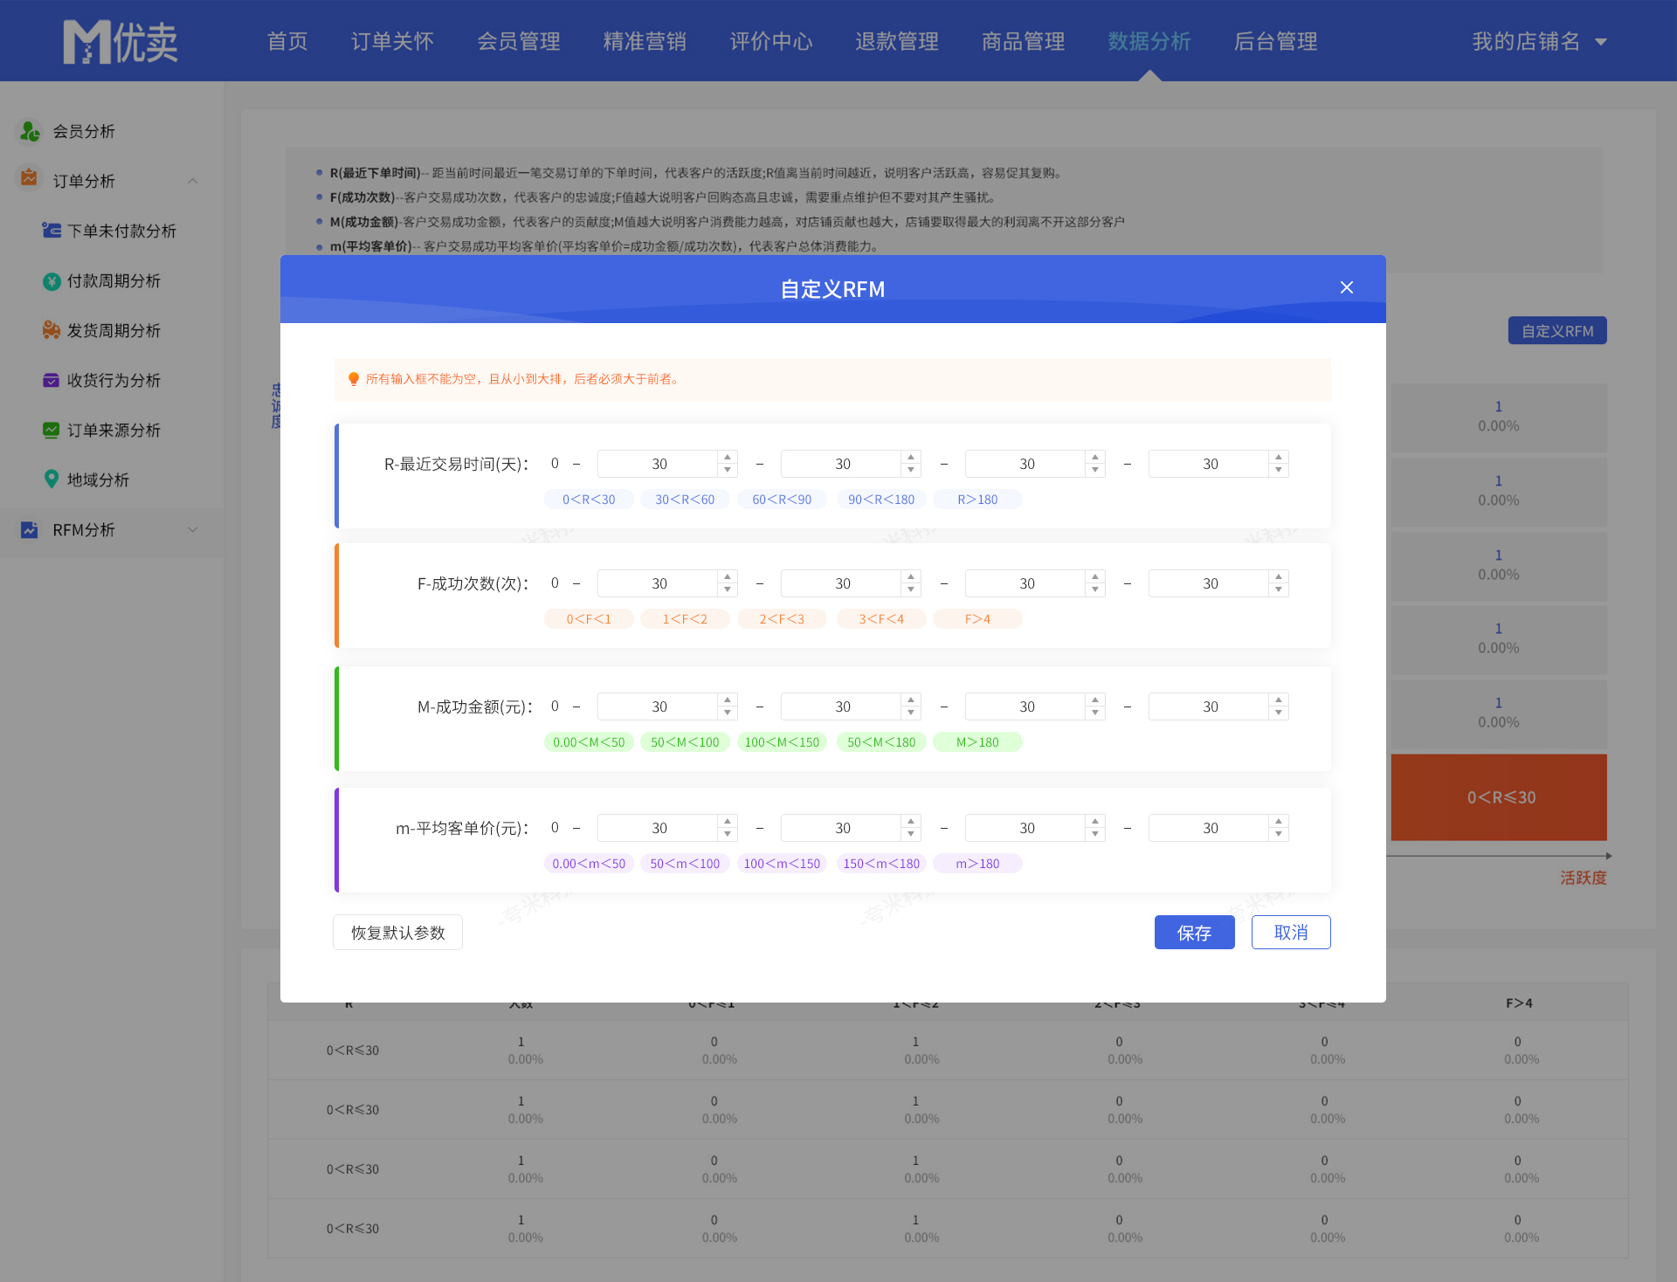The image size is (1677, 1282).
Task: Click the first R-最近交易时间 input field
Action: (x=658, y=464)
